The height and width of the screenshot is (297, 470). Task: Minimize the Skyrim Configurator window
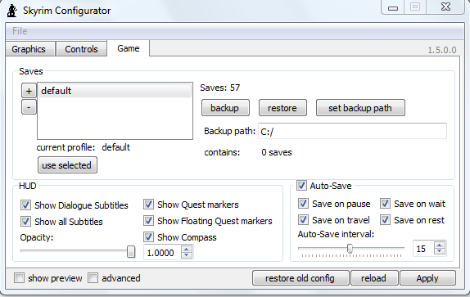point(393,7)
